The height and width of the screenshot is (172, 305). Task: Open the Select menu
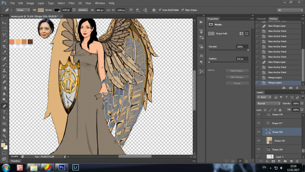[61, 3]
